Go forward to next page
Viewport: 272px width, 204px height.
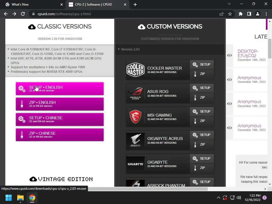click(14, 14)
